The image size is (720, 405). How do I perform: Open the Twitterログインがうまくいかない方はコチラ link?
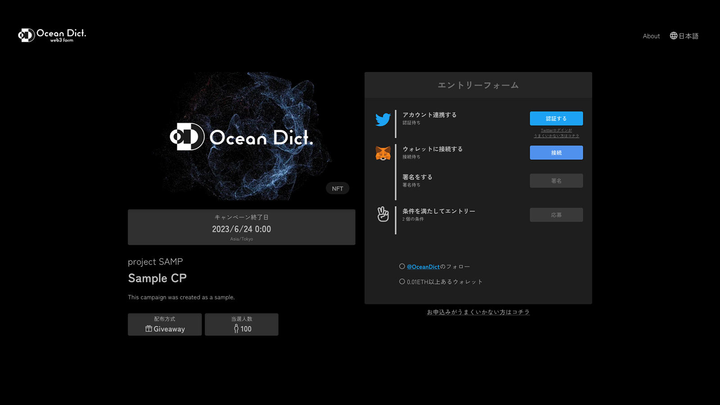556,132
